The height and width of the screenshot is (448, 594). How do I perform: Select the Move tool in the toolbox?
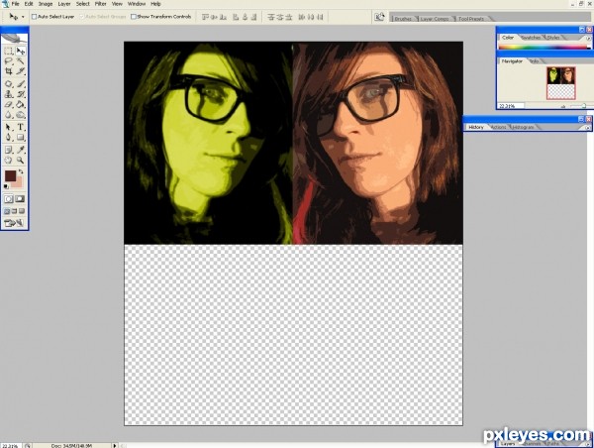tap(21, 51)
